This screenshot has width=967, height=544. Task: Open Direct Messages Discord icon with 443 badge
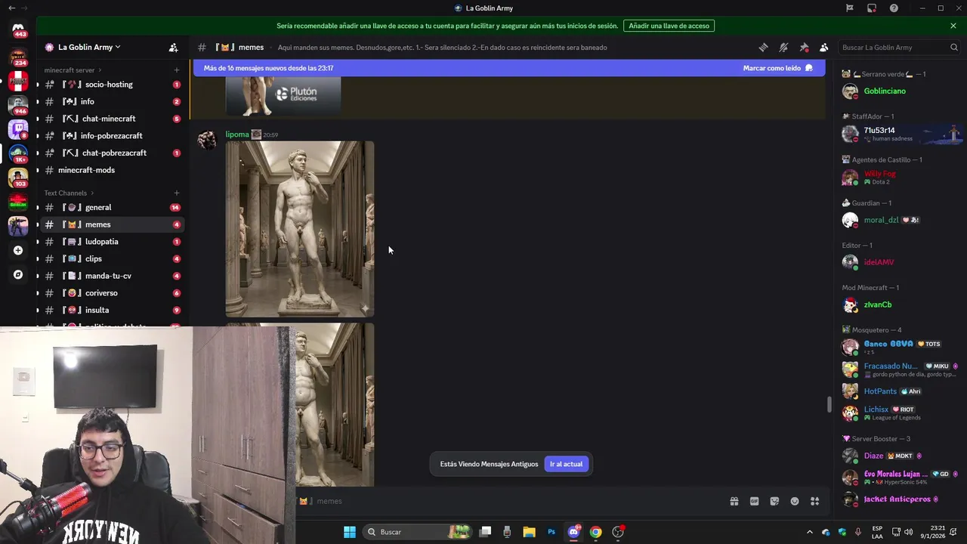click(x=18, y=30)
